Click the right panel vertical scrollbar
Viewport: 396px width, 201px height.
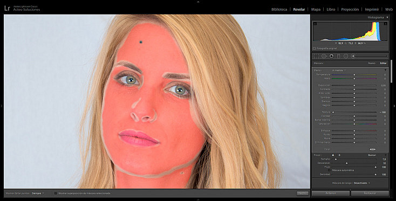point(392,71)
